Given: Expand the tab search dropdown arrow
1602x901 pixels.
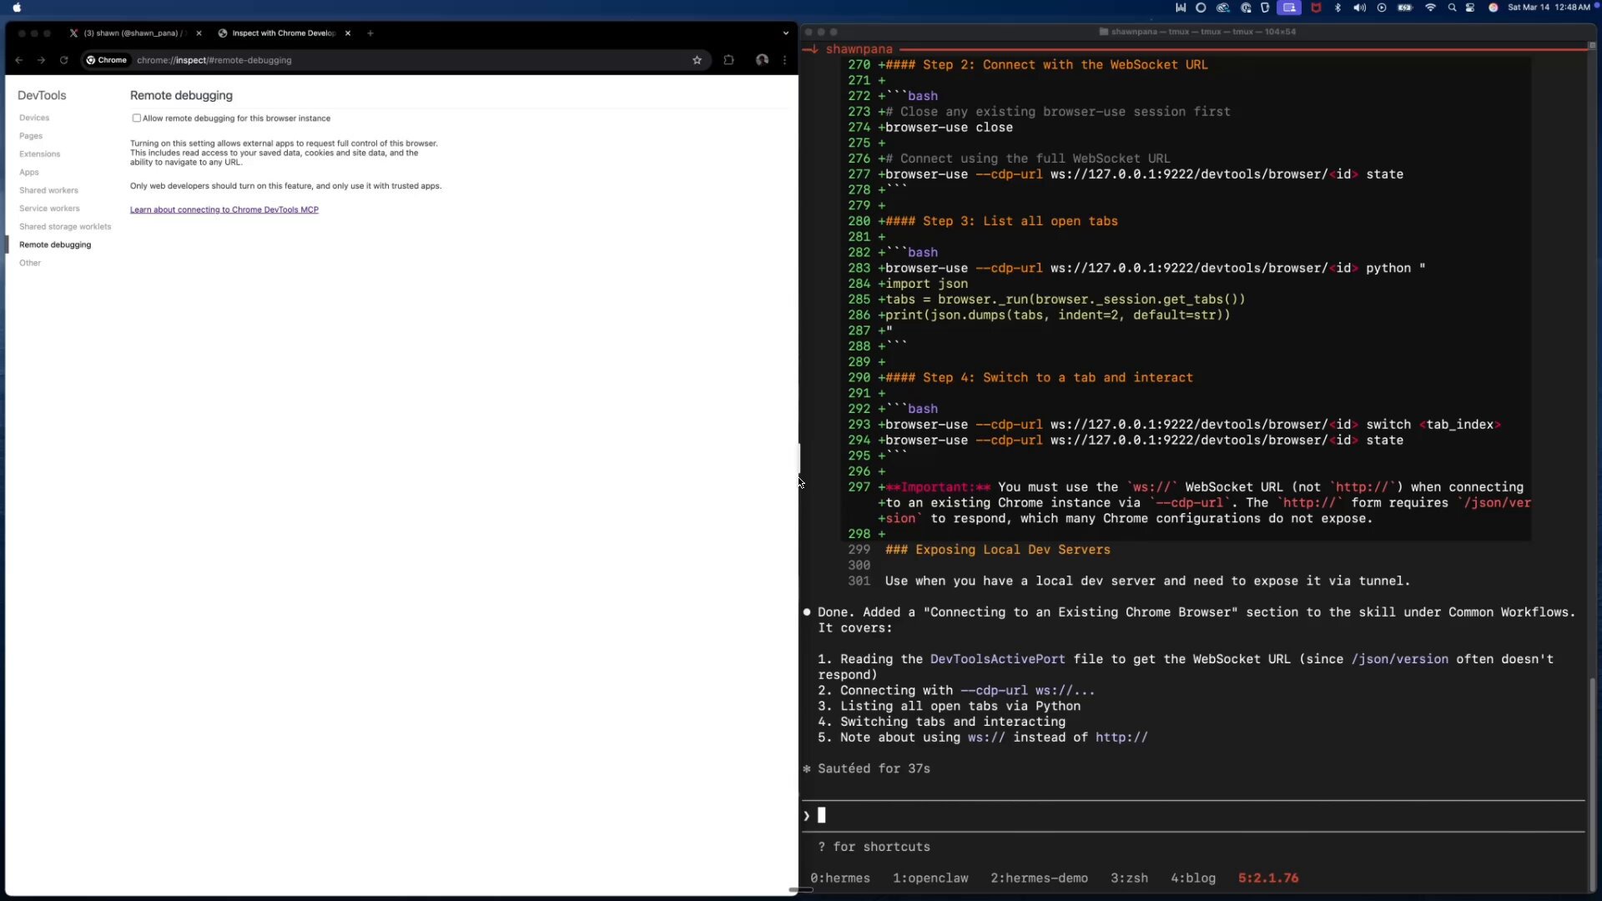Looking at the screenshot, I should pos(785,33).
